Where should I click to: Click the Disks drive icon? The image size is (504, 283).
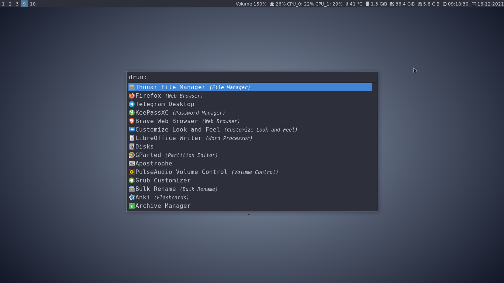point(132,147)
